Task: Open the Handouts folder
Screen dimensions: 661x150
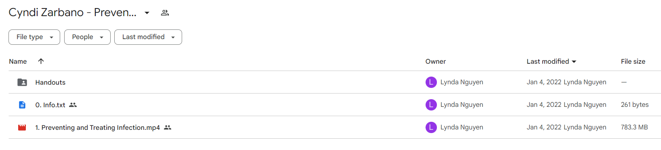Action: coord(50,82)
